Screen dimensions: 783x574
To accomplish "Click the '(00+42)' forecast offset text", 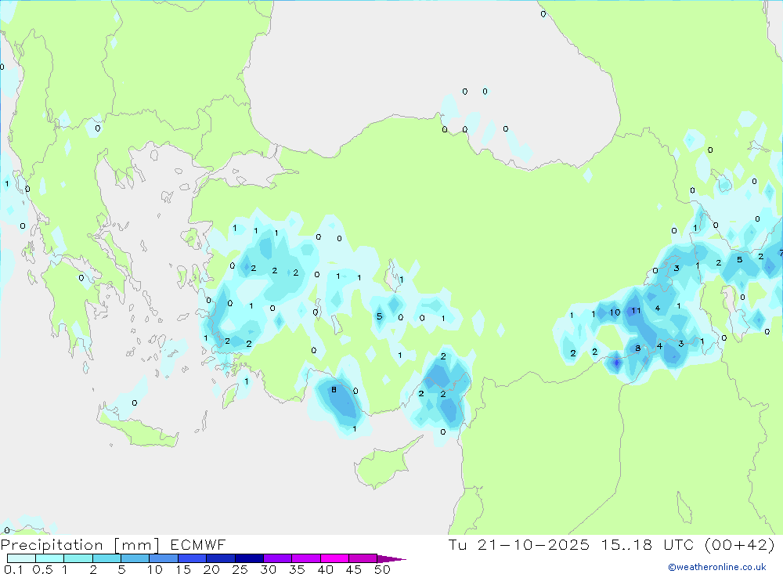I will tap(740, 544).
